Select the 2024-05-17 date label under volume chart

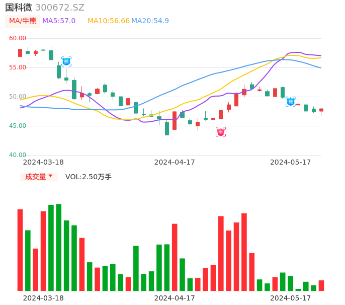pyautogui.click(x=291, y=298)
